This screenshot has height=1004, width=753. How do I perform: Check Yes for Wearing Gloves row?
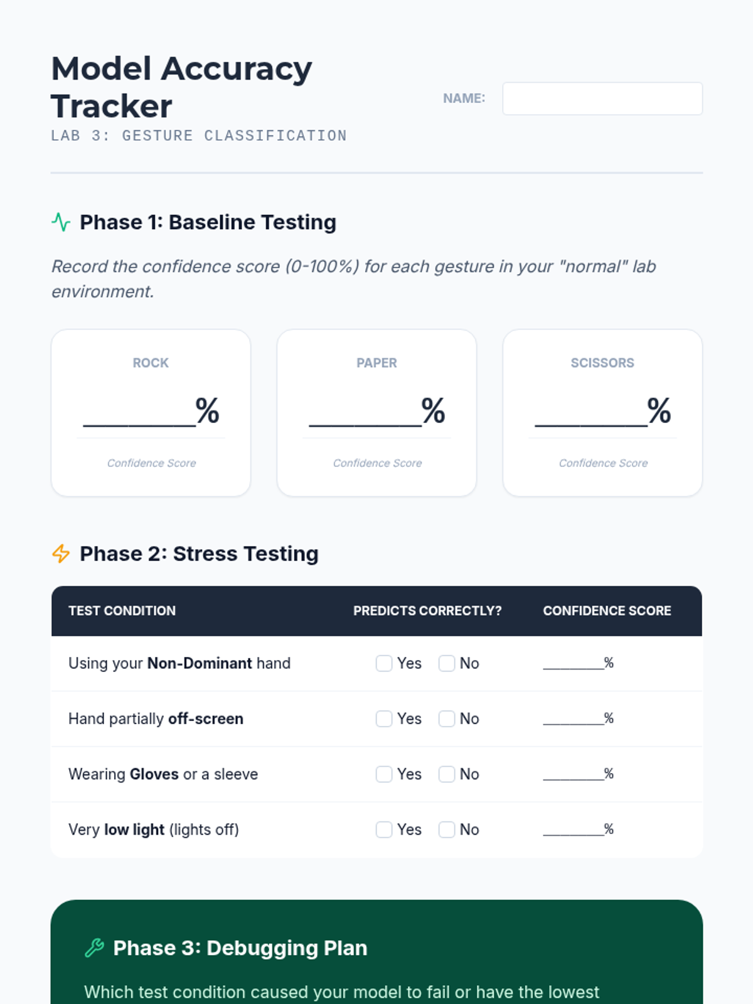pyautogui.click(x=384, y=774)
